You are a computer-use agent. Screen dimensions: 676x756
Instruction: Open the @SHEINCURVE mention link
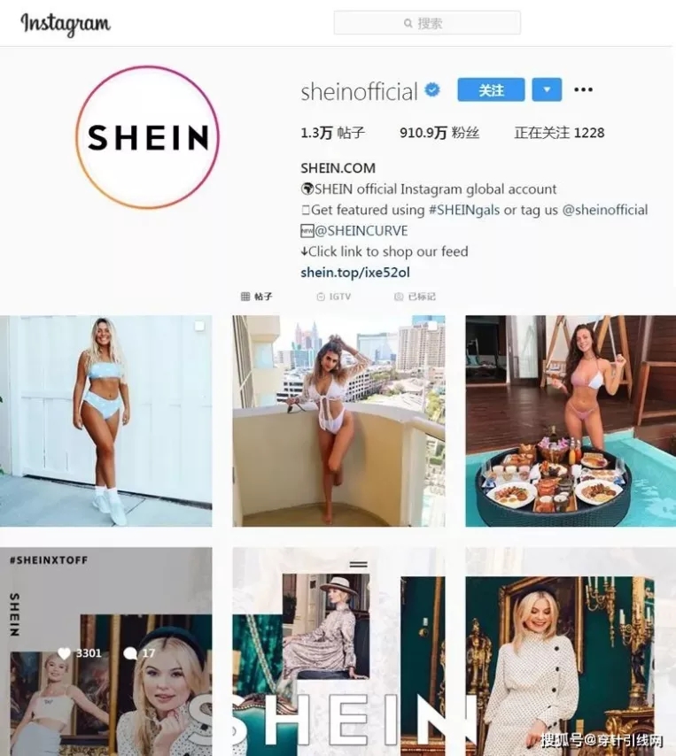(x=361, y=231)
